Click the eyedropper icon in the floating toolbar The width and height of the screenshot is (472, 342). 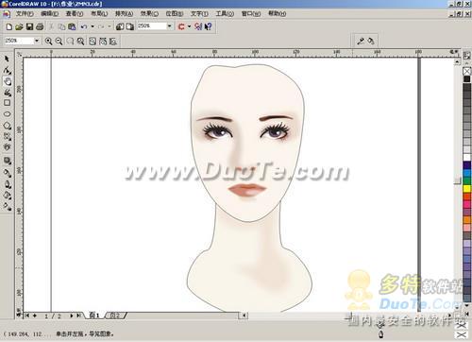[361, 41]
